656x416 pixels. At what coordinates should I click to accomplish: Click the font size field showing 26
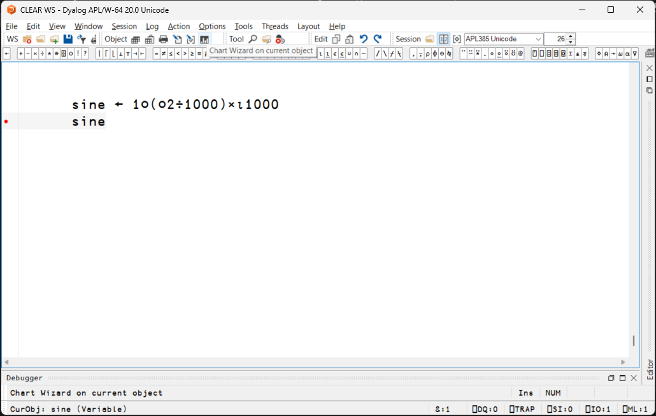[555, 39]
